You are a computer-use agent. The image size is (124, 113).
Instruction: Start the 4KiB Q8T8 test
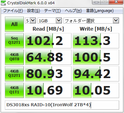click(14, 57)
